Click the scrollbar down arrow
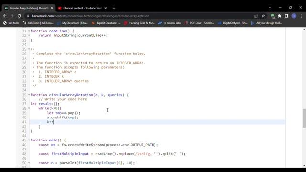The image size is (306, 172). pyautogui.click(x=304, y=166)
